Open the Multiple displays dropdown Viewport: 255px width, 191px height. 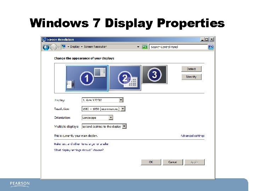click(104, 126)
